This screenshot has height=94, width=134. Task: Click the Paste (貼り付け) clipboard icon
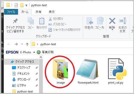(x=41, y=21)
